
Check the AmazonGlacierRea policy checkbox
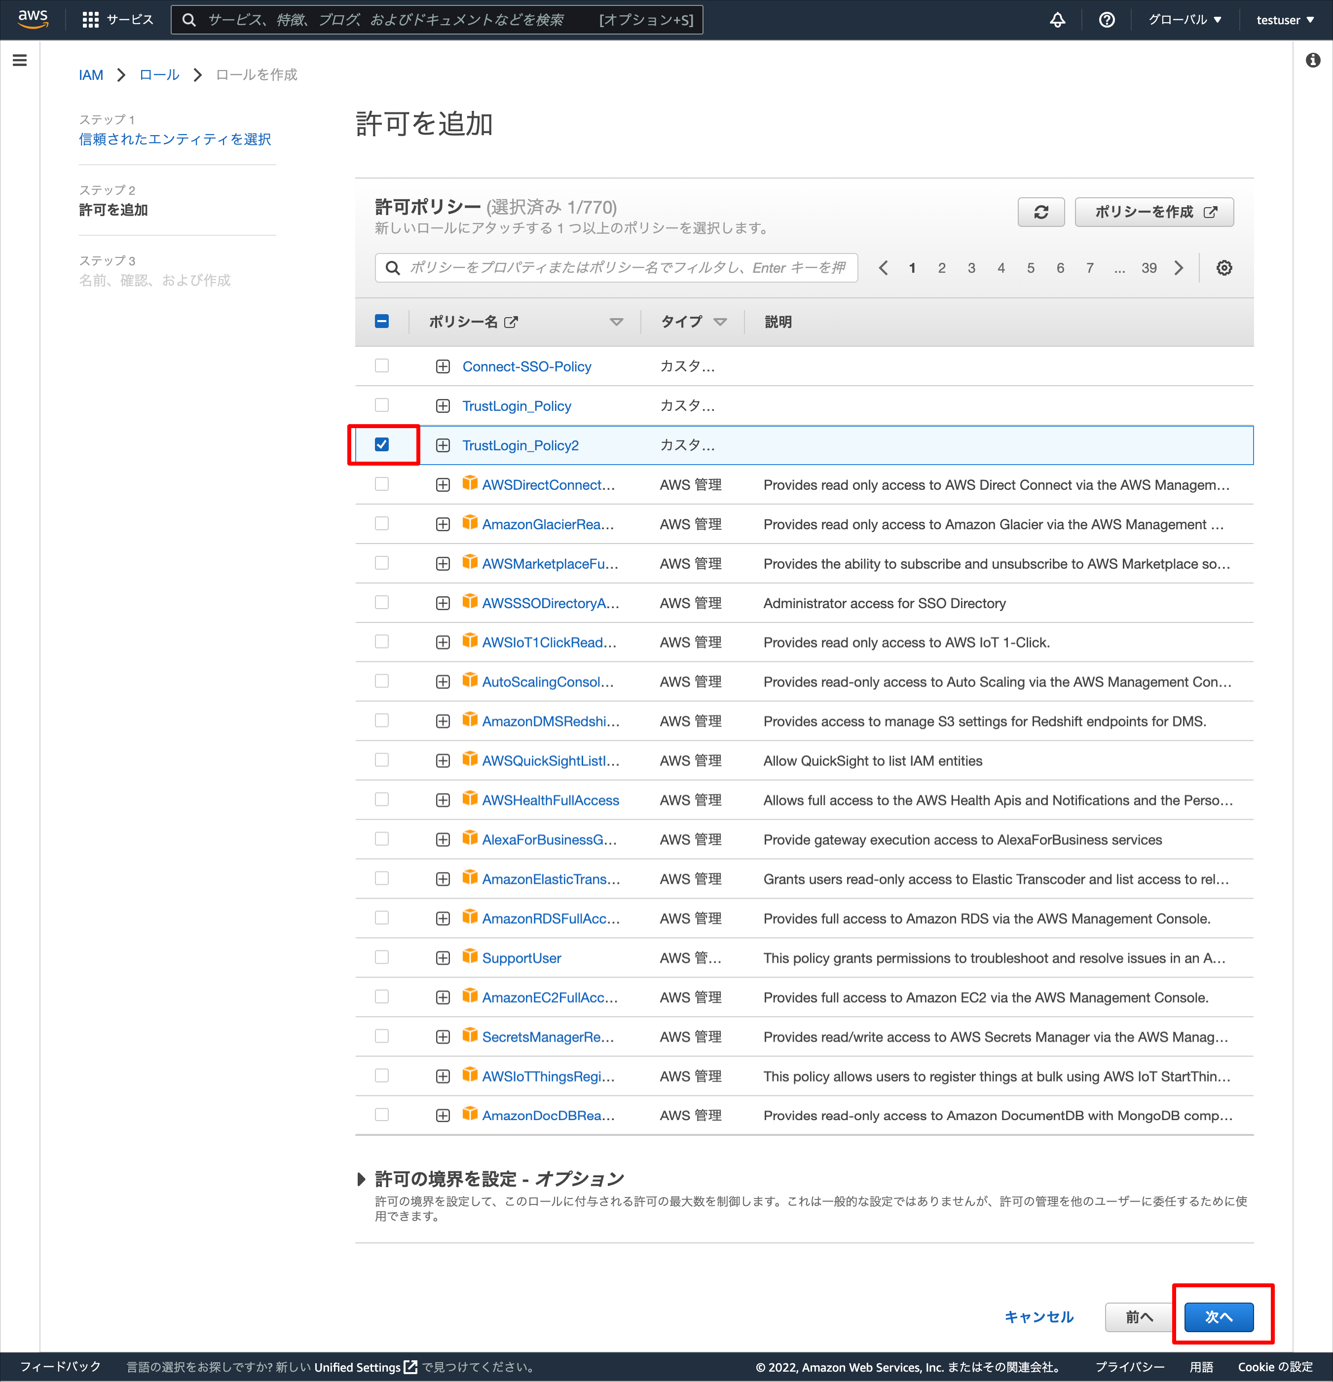[x=381, y=524]
